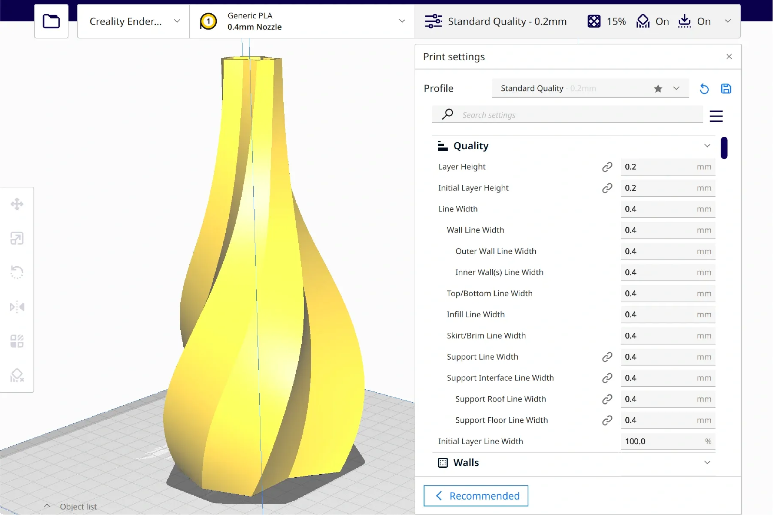
Task: Toggle the link icon beside Support Line Width
Action: pyautogui.click(x=607, y=357)
